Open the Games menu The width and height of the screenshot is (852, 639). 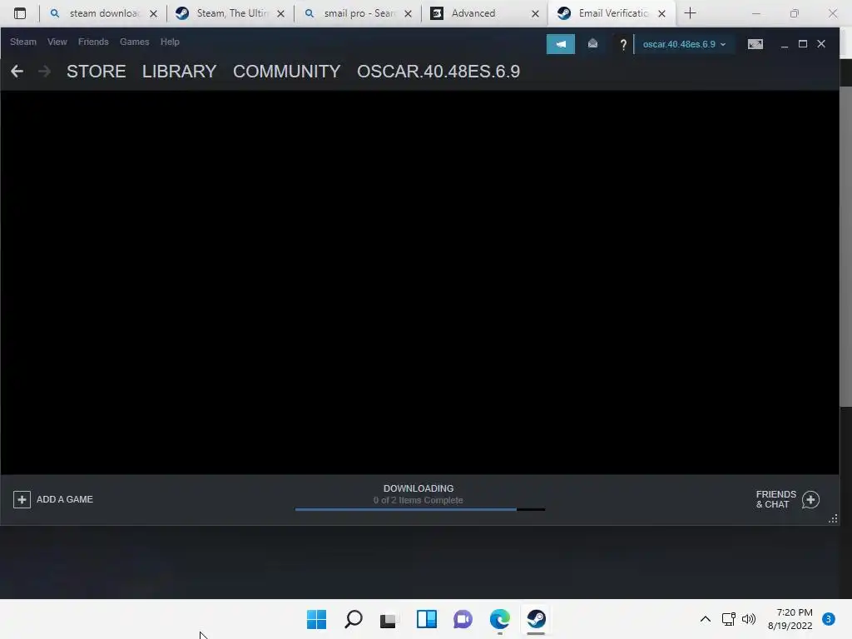pos(134,42)
